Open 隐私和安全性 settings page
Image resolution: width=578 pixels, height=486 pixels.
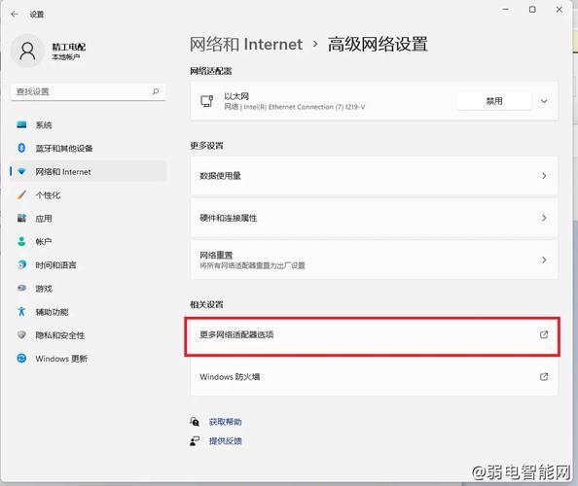click(89, 334)
